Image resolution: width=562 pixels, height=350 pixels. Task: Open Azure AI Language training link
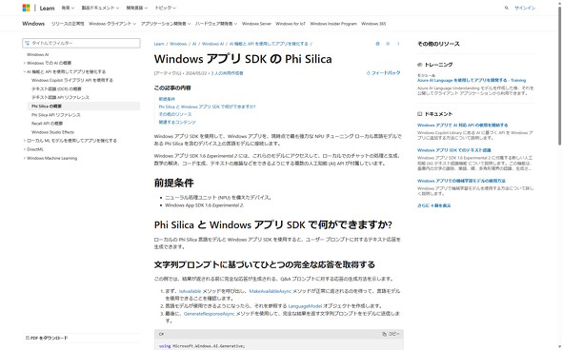click(x=472, y=80)
